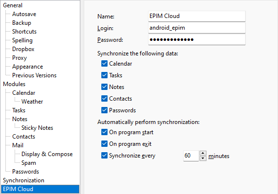Click the Password field
The image size is (278, 194).
pos(197,39)
